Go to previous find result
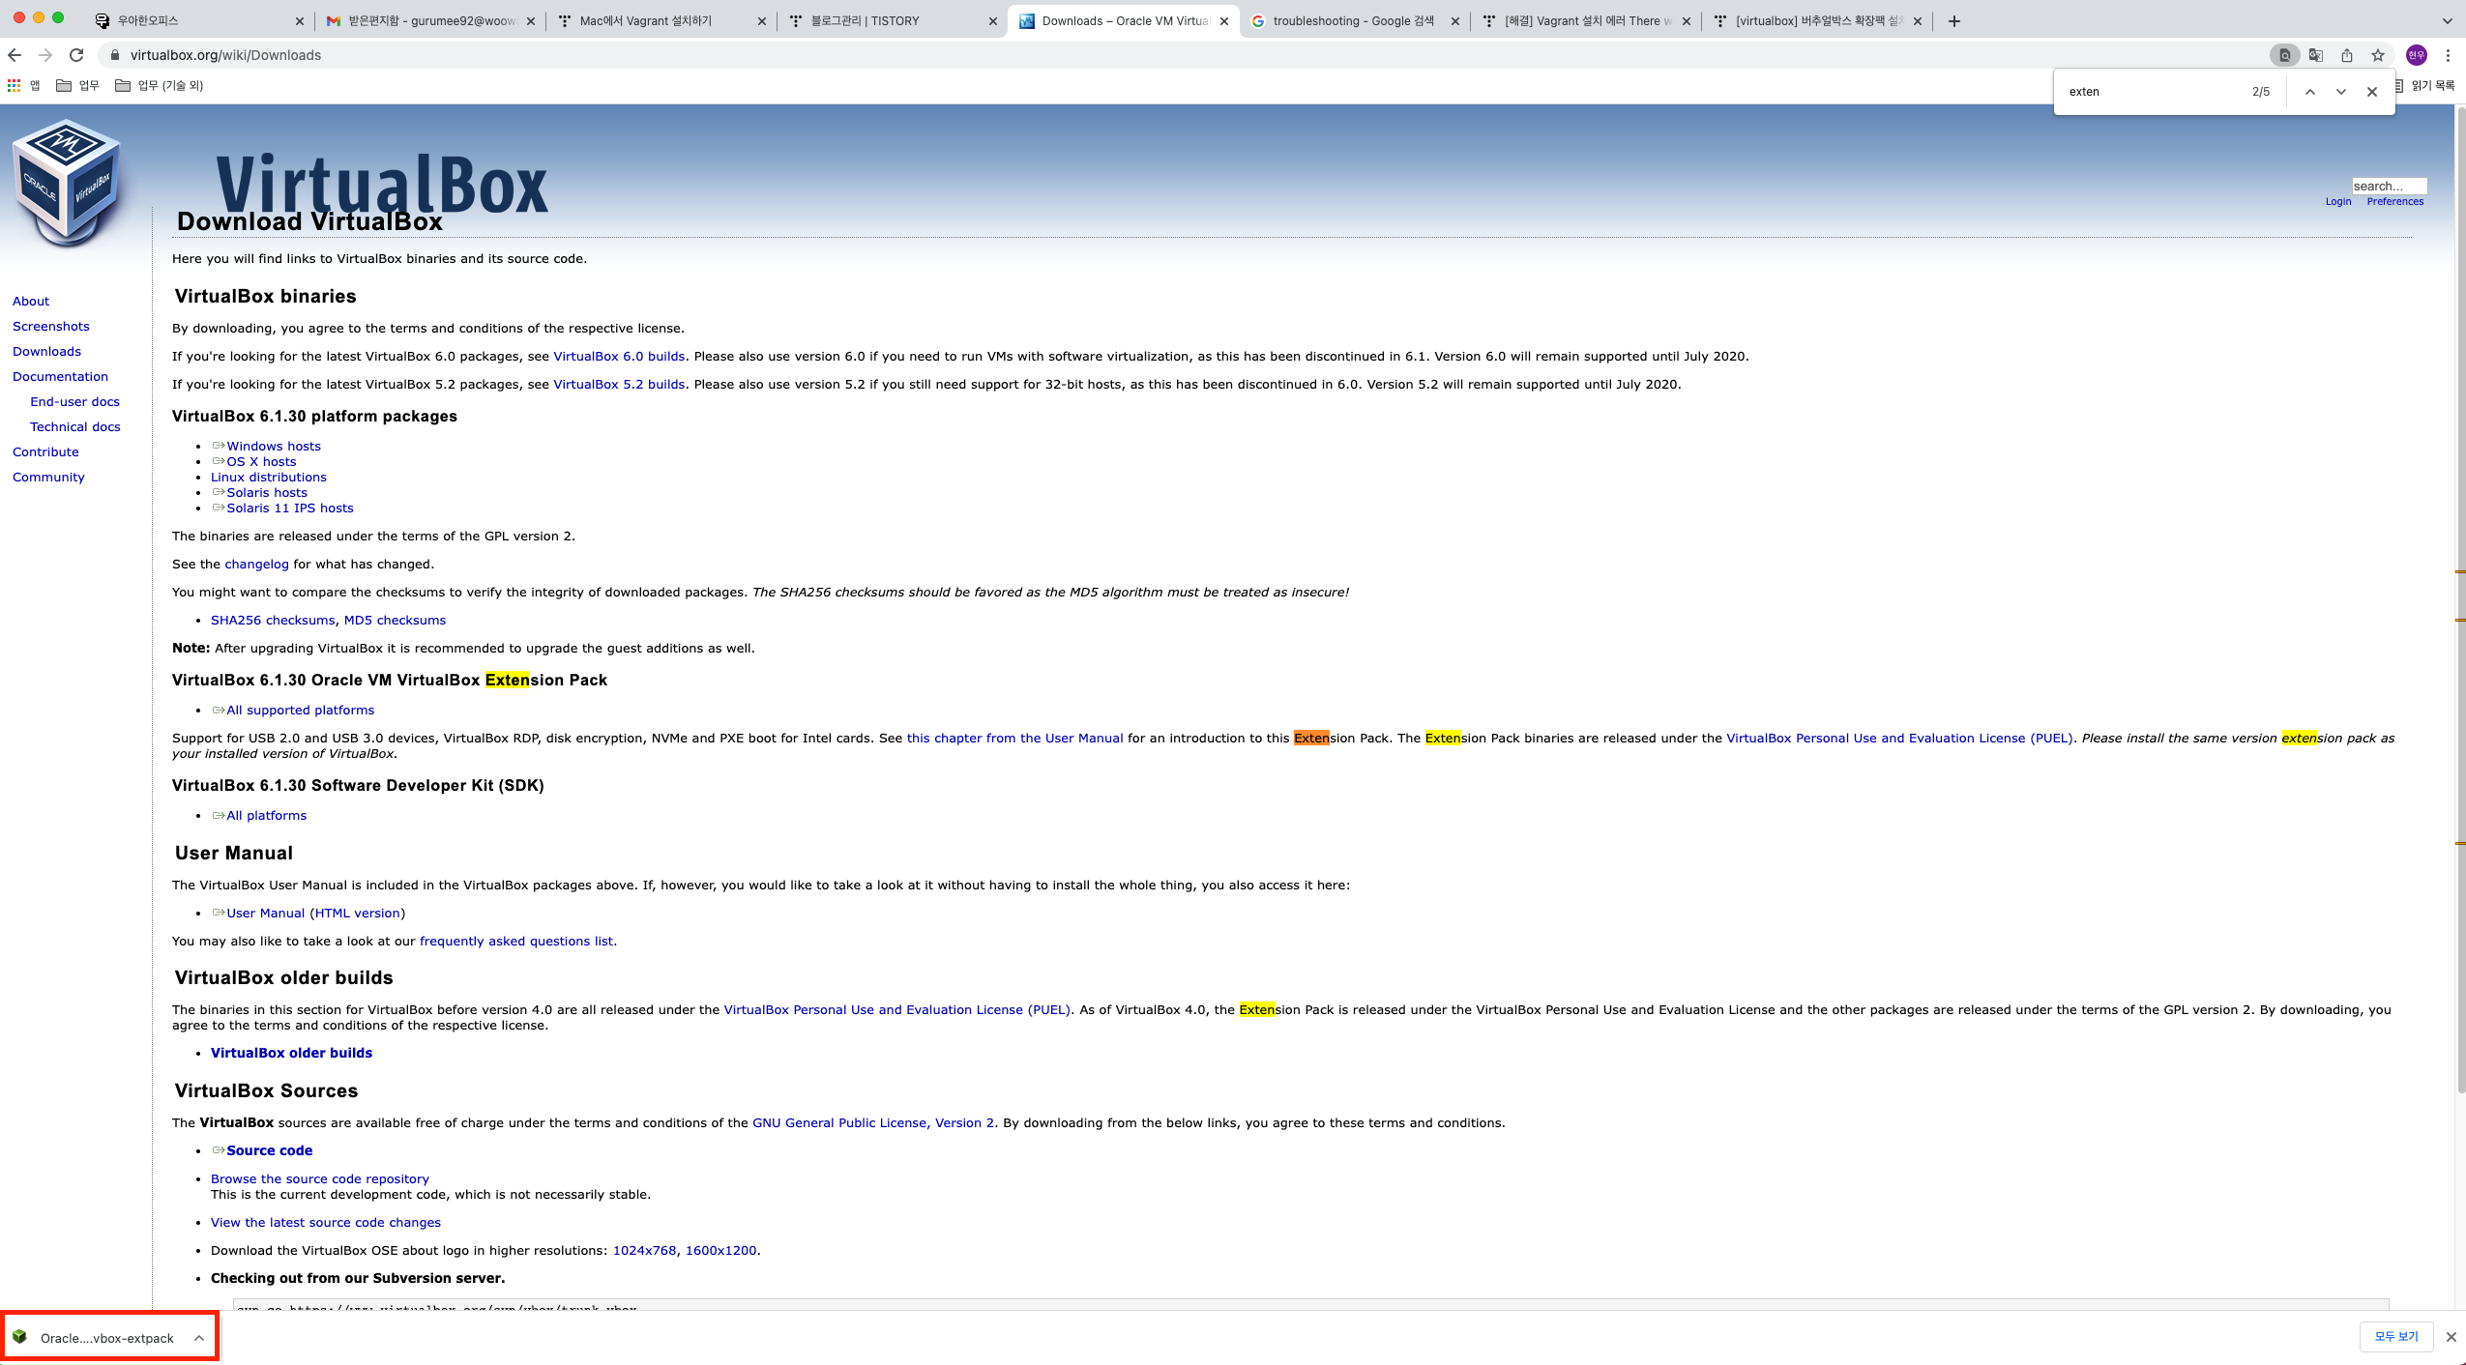2466x1365 pixels. point(2310,92)
